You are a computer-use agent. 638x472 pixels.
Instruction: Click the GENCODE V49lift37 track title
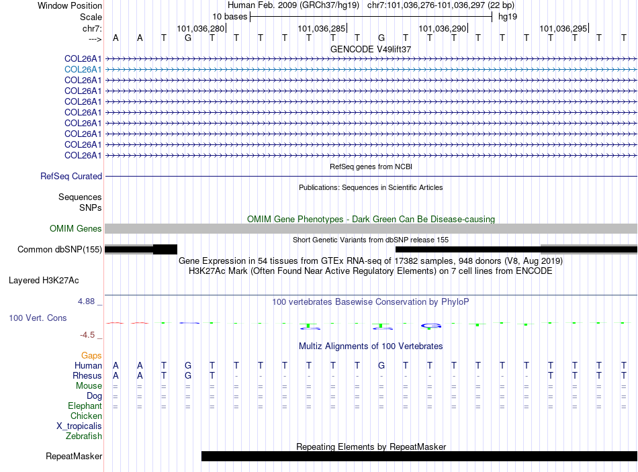[x=371, y=49]
